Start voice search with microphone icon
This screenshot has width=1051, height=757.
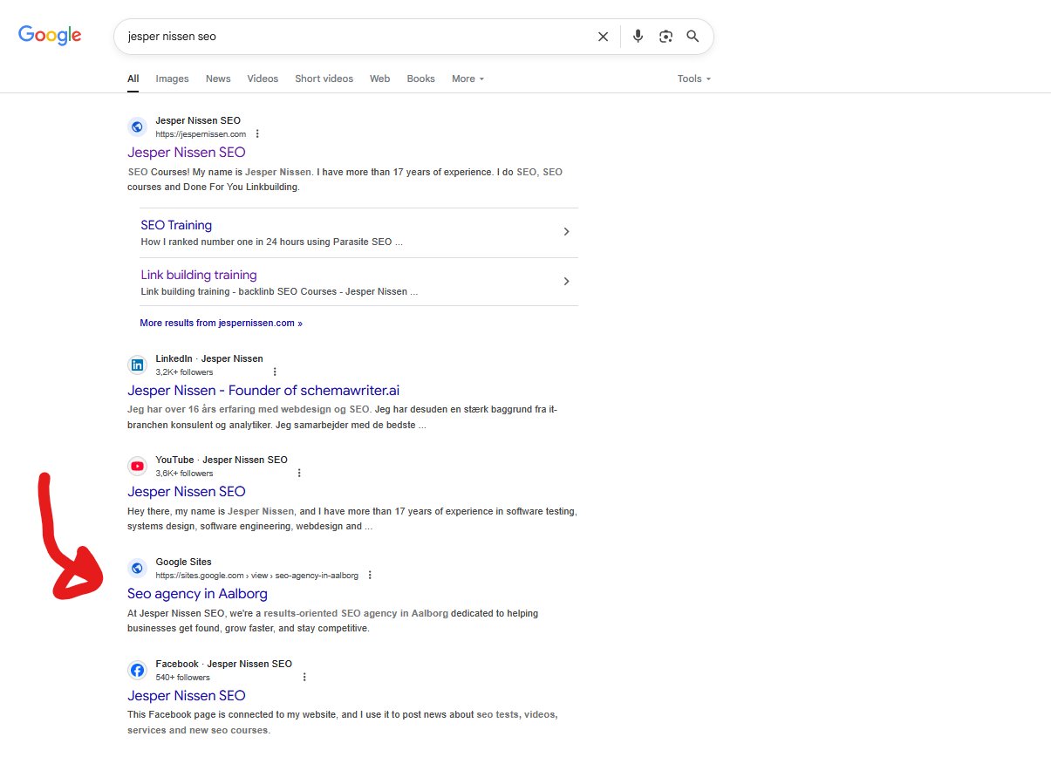(x=638, y=37)
